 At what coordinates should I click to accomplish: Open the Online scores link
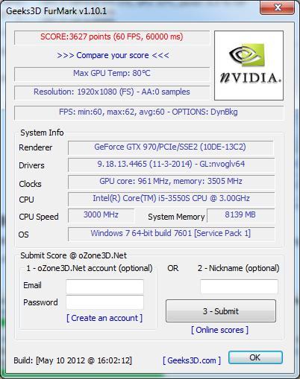point(219,330)
